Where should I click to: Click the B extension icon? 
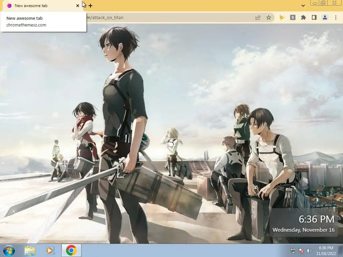click(293, 17)
